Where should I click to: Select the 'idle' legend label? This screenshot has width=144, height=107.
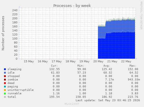tap(11, 73)
